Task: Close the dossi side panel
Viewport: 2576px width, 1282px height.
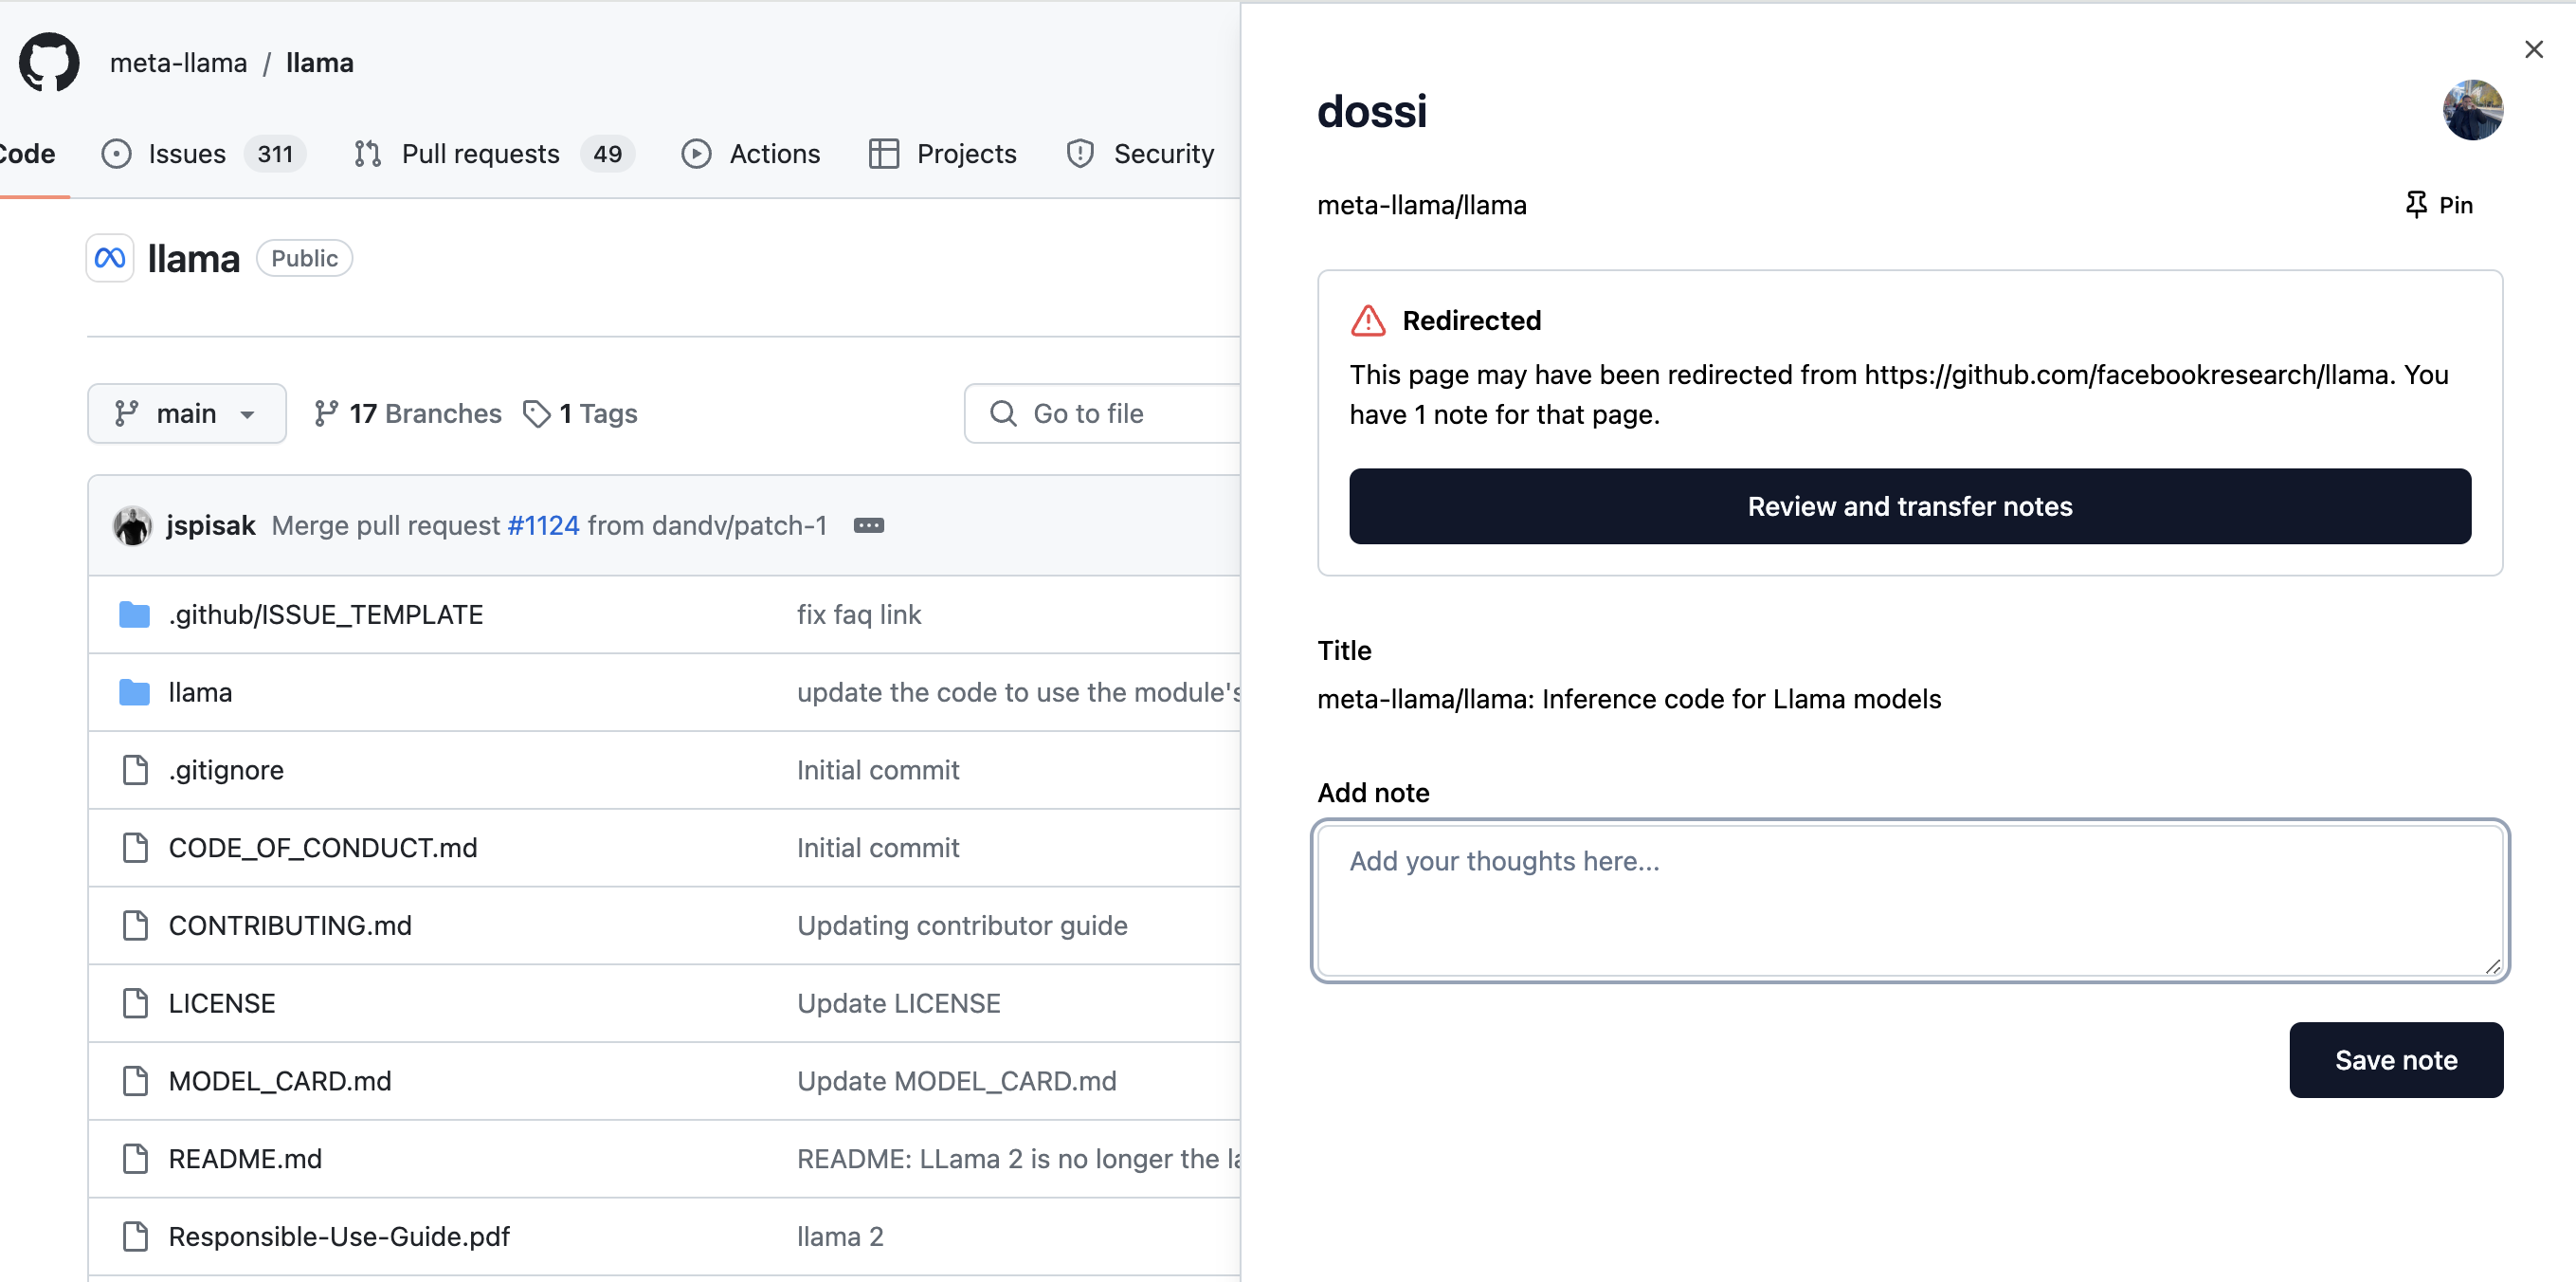Action: [x=2533, y=49]
